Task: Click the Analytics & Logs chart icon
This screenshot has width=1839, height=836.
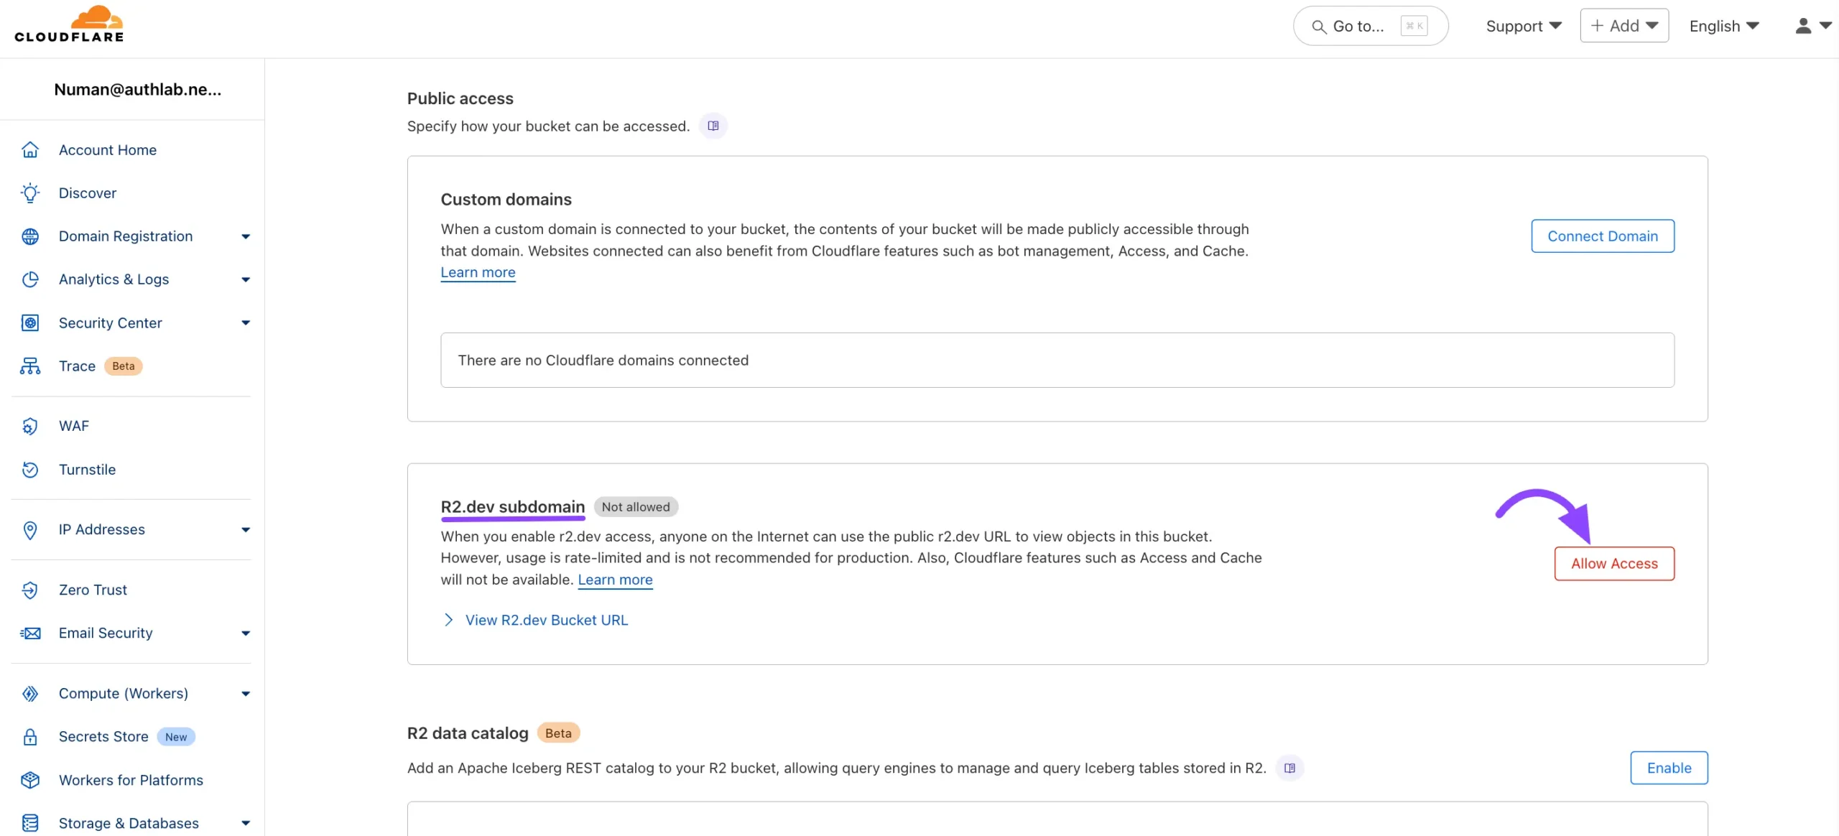Action: coord(30,279)
